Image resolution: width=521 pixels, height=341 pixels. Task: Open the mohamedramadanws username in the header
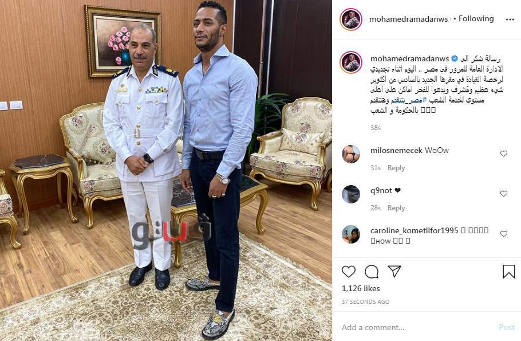pos(408,19)
